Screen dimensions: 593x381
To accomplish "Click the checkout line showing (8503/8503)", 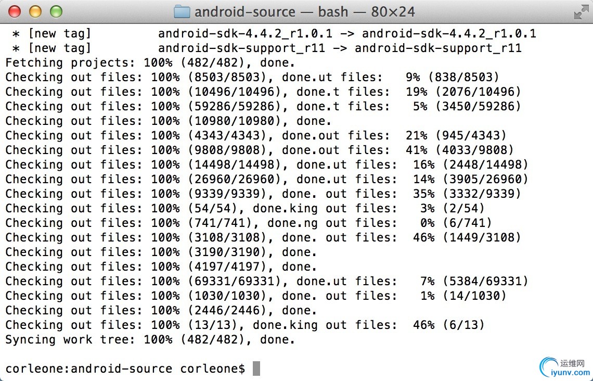I will click(252, 78).
